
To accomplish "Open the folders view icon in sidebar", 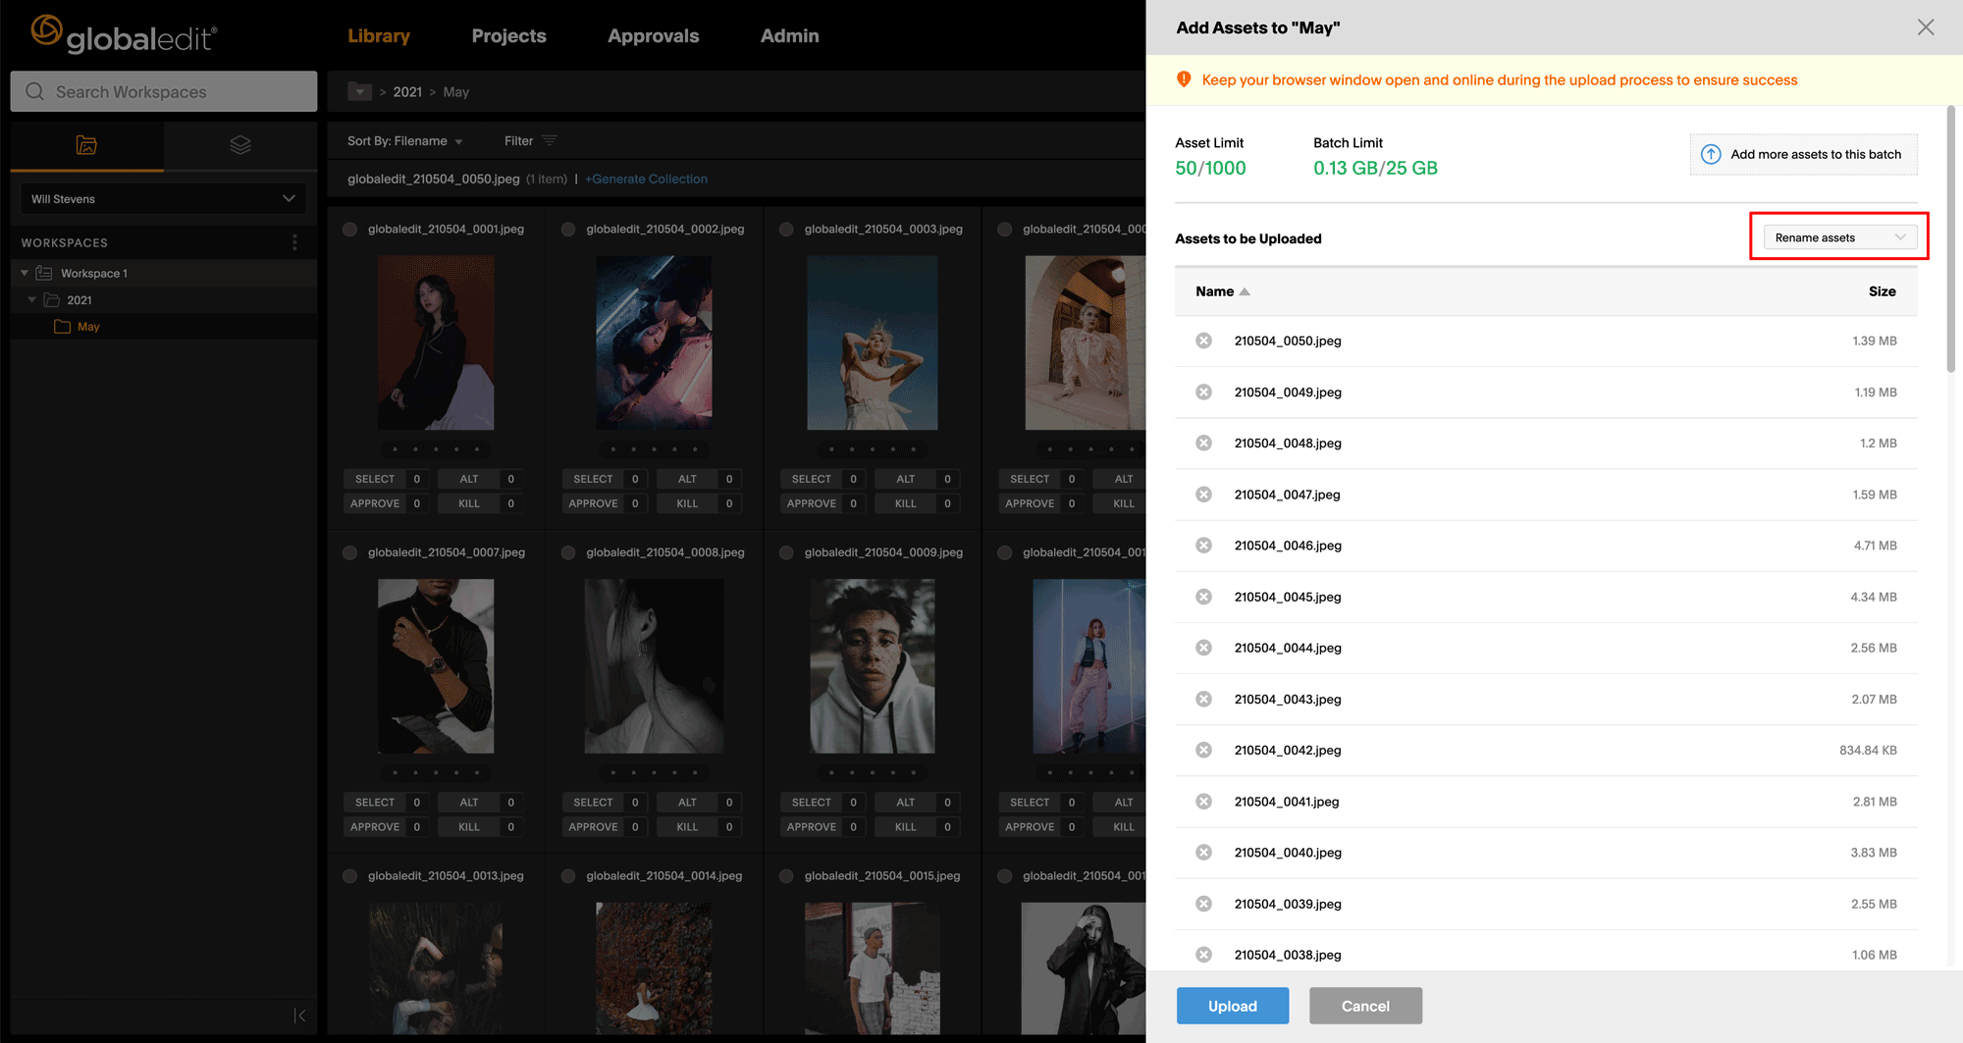I will (86, 145).
